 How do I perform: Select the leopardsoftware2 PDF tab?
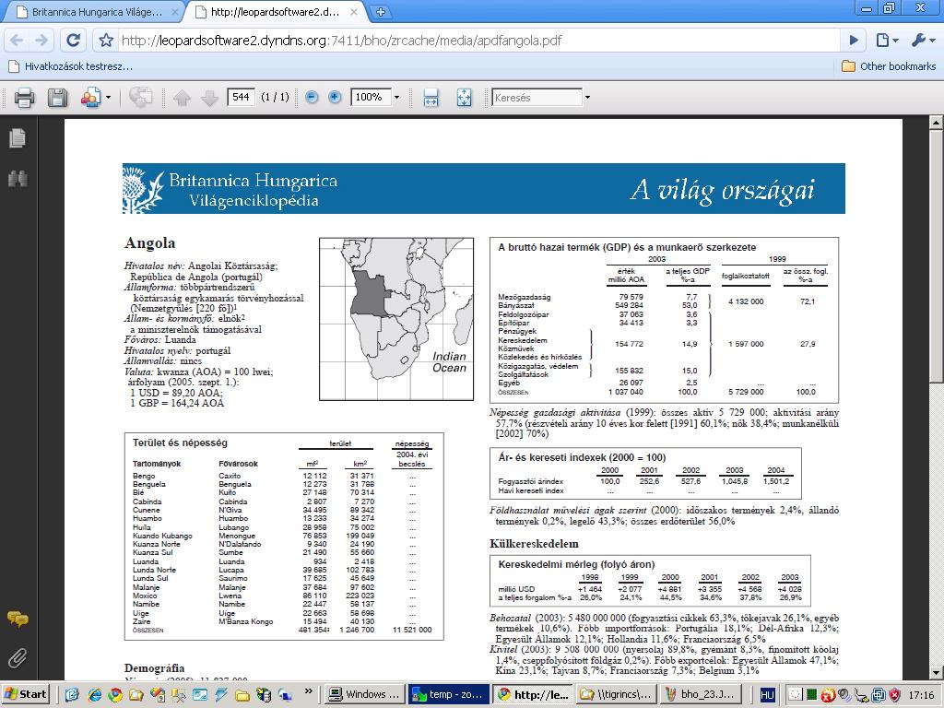click(275, 11)
